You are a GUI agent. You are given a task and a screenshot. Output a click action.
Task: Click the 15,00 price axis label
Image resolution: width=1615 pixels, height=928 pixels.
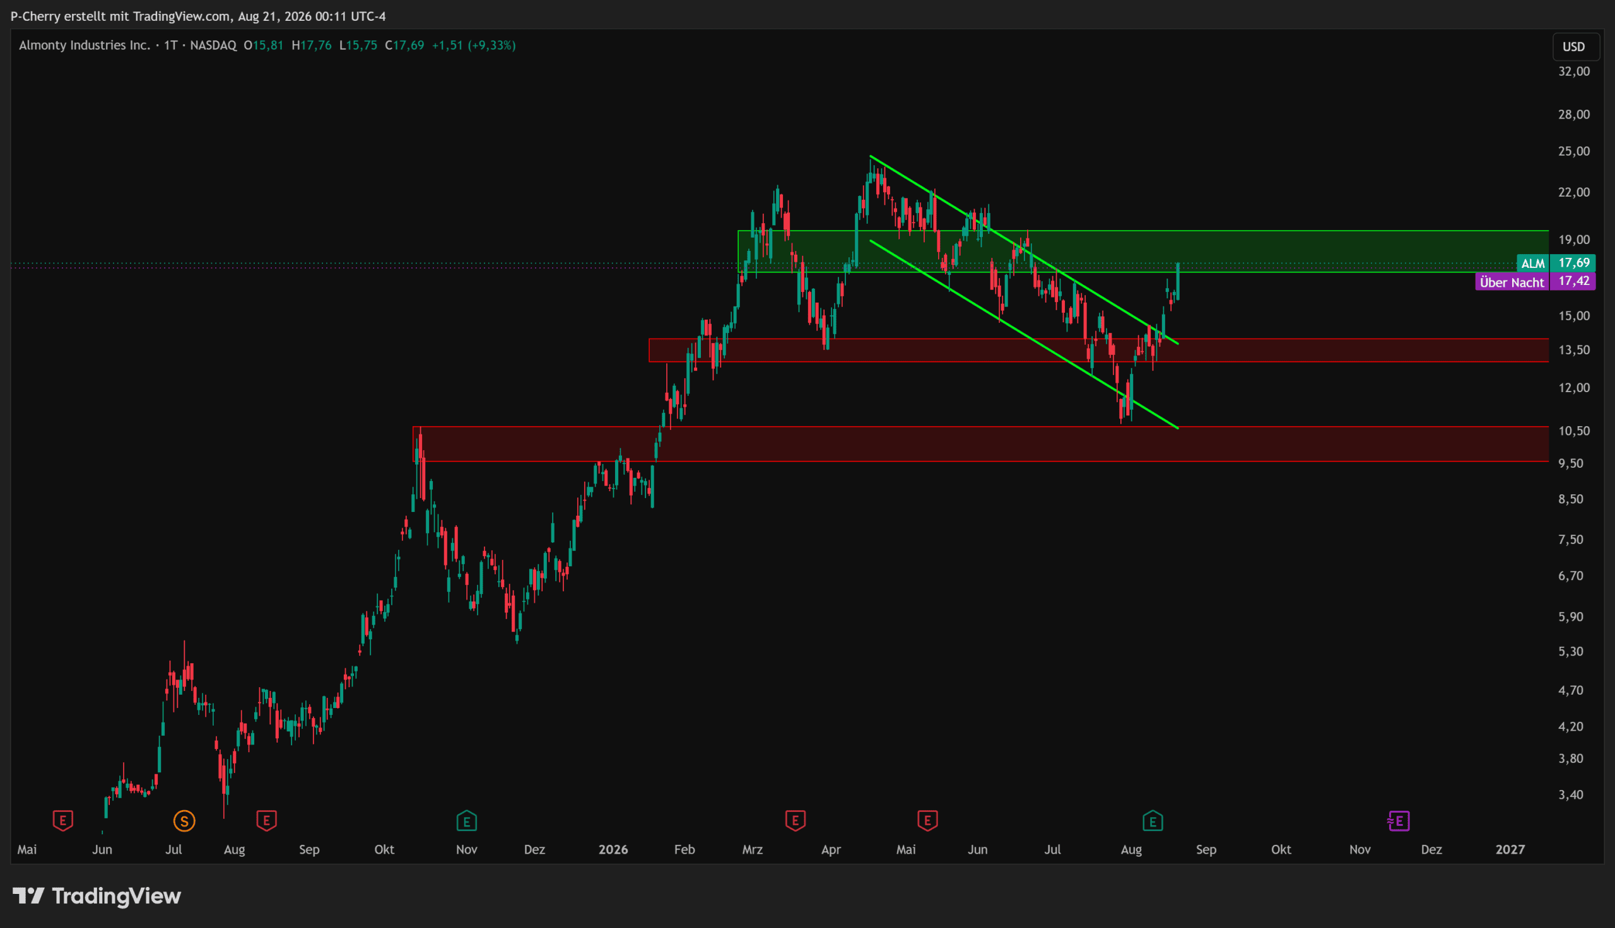(1574, 316)
